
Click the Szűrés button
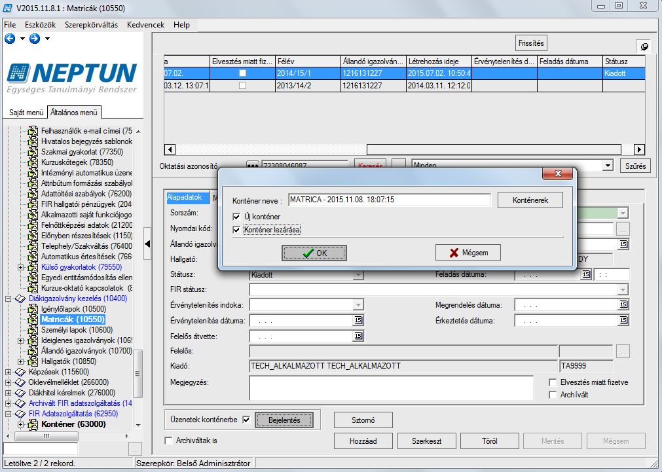(635, 166)
